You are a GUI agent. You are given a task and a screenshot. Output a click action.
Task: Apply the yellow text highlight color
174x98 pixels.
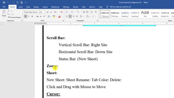coord(54,16)
